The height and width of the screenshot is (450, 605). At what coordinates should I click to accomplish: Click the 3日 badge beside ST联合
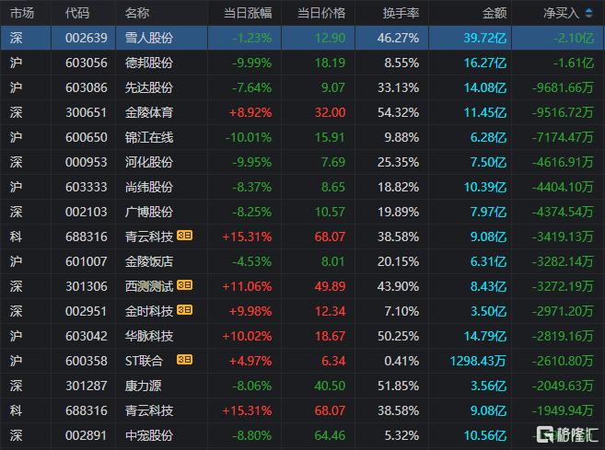[x=184, y=360]
